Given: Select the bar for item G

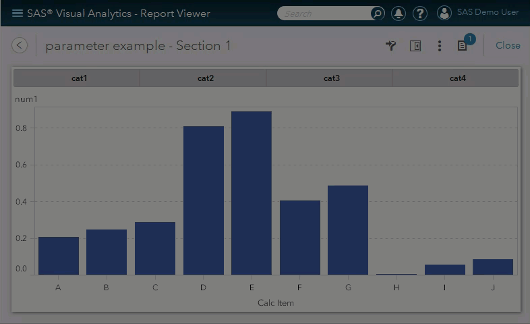Looking at the screenshot, I should coord(348,230).
